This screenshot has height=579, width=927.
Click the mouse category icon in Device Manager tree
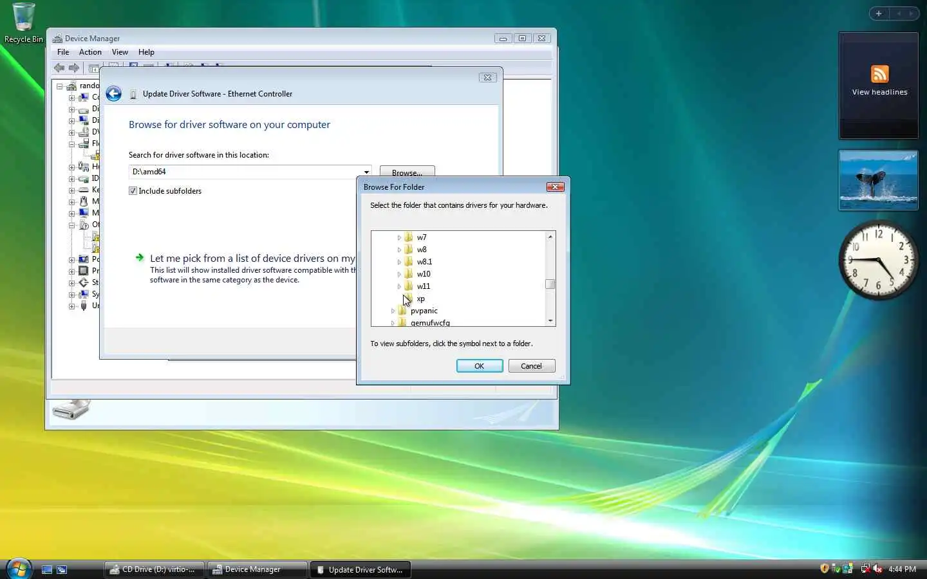coord(84,201)
